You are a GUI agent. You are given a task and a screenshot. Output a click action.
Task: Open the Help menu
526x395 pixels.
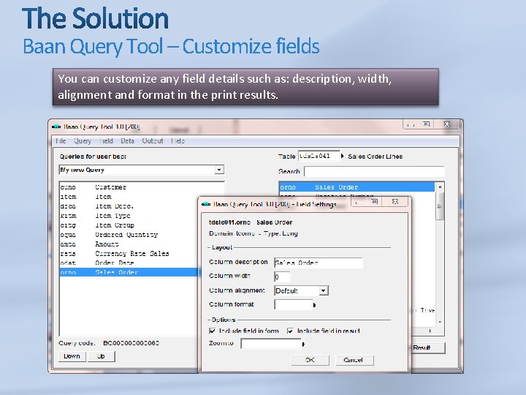[x=178, y=140]
